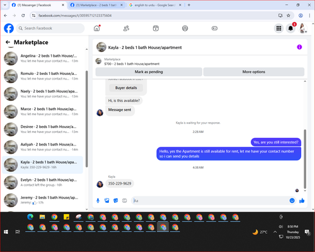This screenshot has height=252, width=315.
Task: Open Microsoft Edge from taskbar
Action: point(30,217)
